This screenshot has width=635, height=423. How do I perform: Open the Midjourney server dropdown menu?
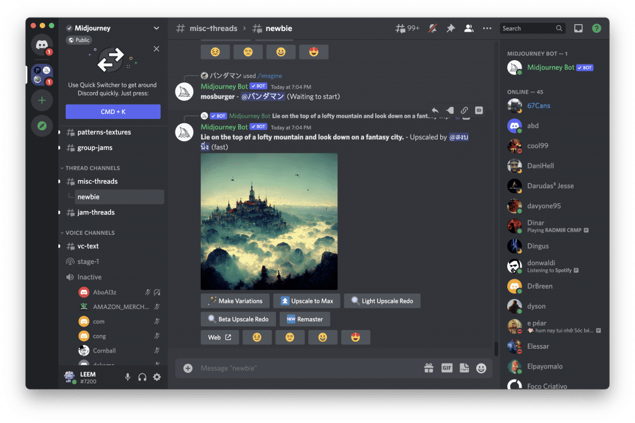(156, 28)
